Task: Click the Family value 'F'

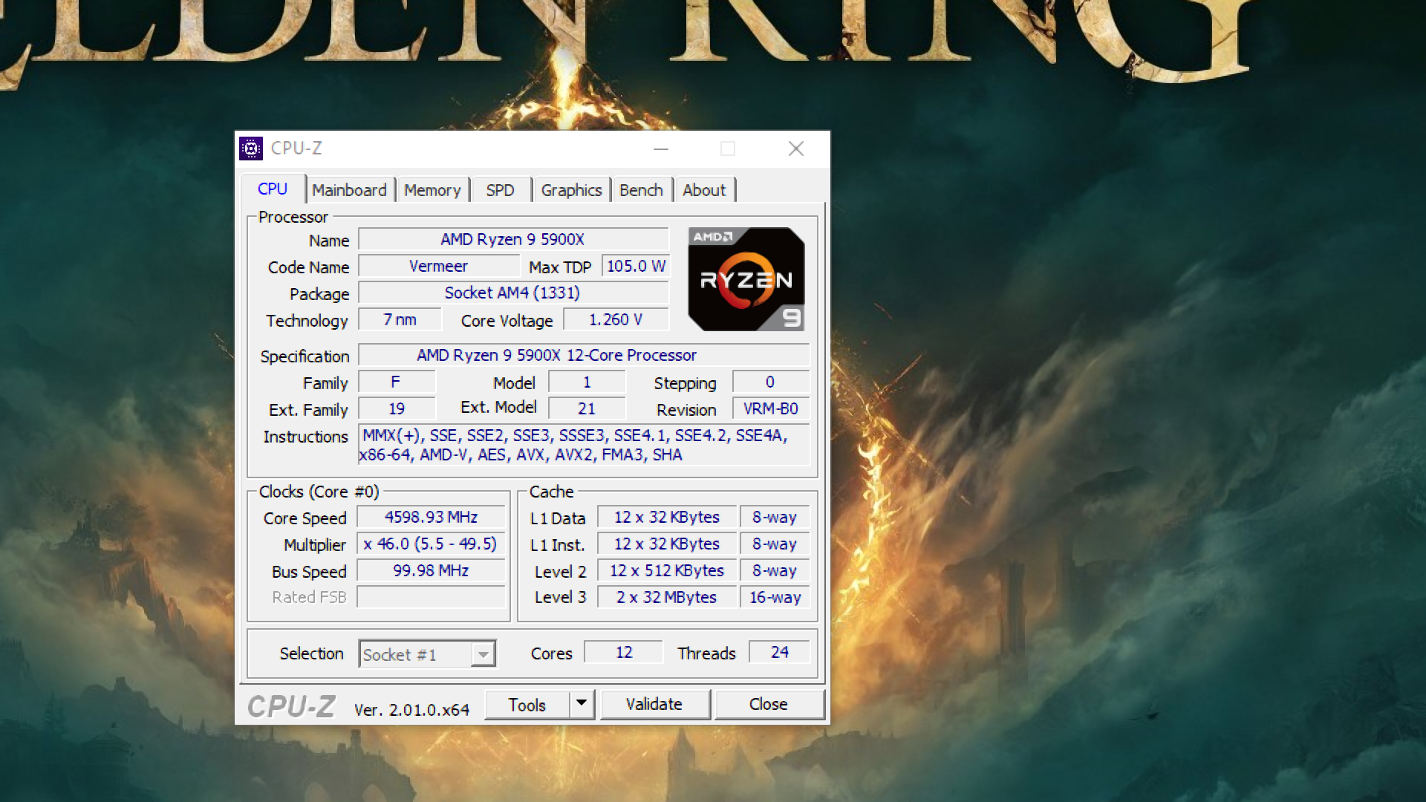Action: tap(397, 382)
